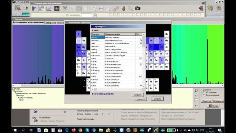This screenshot has width=236, height=133.
Task: Close the Препараты dialog with Закрыть
Action: [x=138, y=95]
